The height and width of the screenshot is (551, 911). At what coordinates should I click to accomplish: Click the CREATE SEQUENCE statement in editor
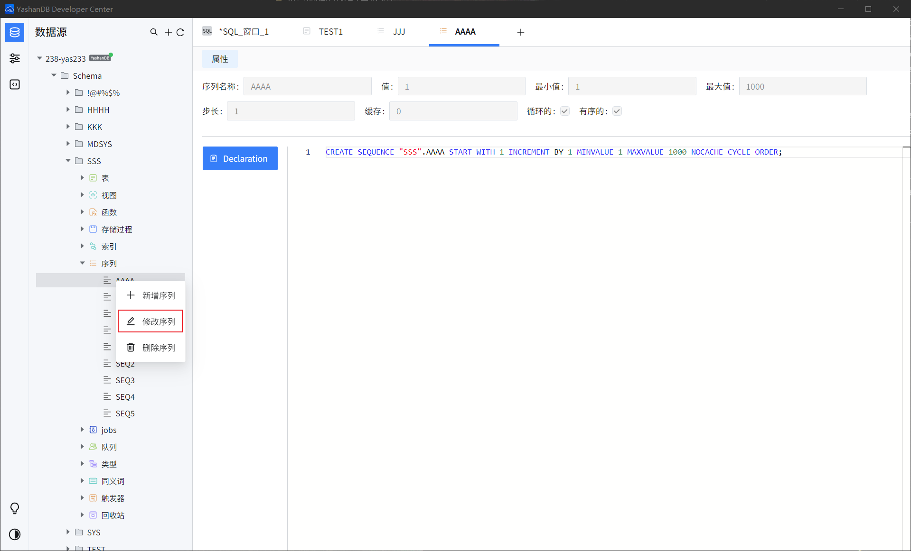554,152
